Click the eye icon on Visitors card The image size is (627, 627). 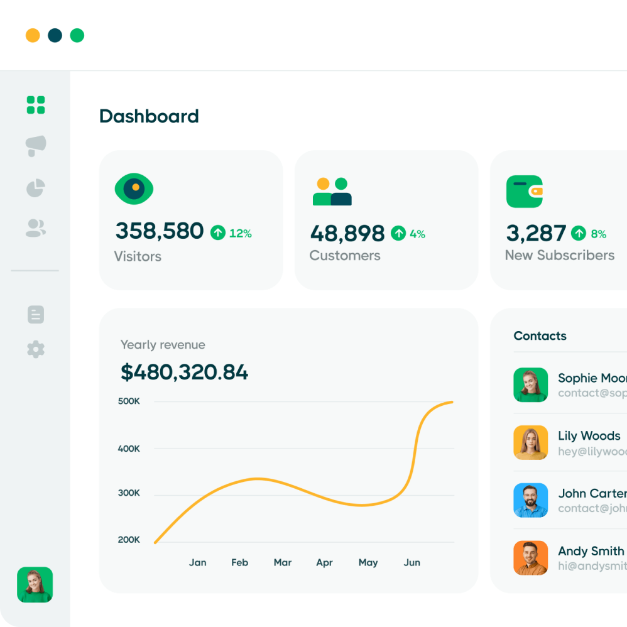tap(134, 188)
